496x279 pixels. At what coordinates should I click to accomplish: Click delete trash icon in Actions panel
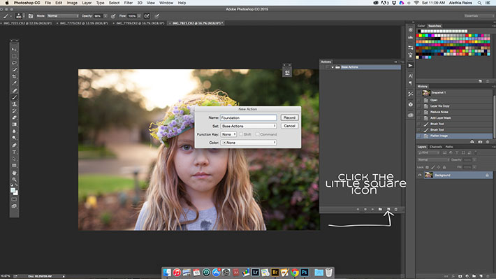[x=395, y=209]
